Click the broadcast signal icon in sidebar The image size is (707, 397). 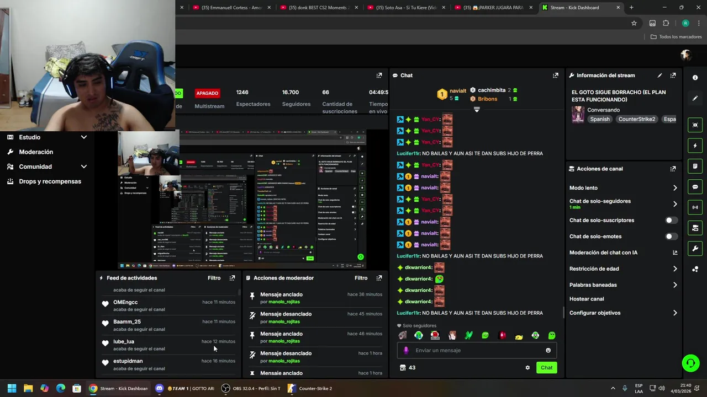pos(695,207)
